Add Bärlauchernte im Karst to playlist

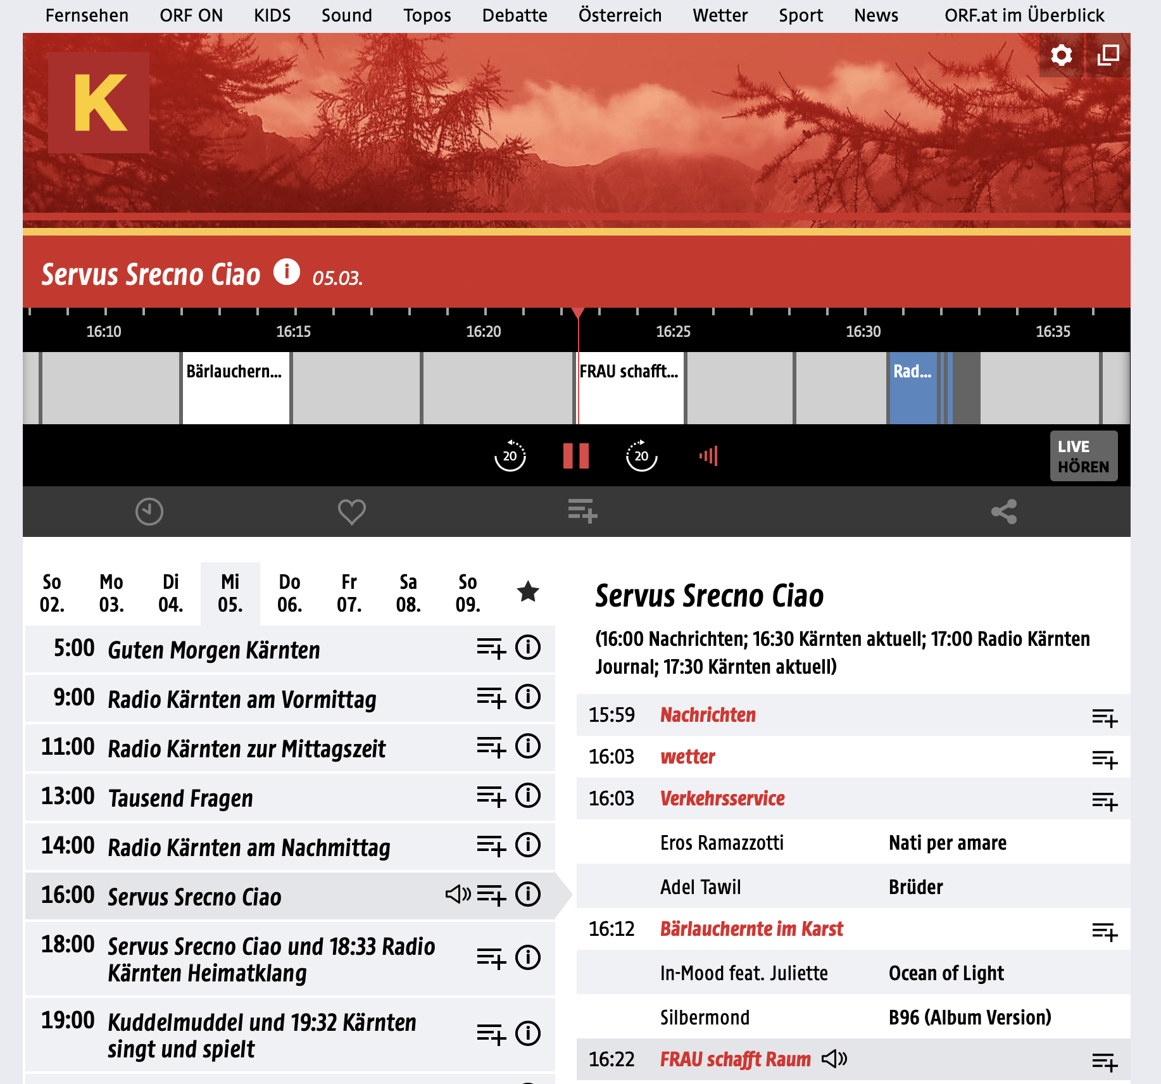tap(1105, 931)
